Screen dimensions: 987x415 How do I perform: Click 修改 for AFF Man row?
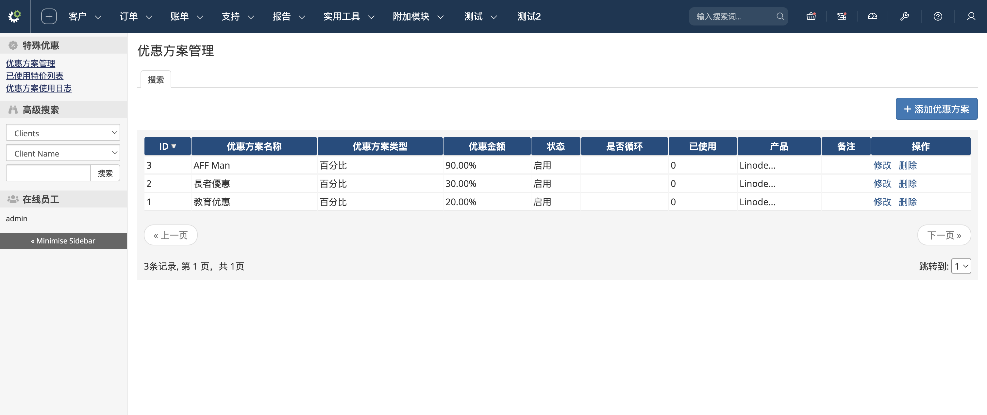[882, 165]
